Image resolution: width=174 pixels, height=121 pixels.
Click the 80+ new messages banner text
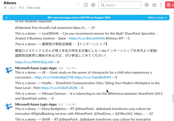coord(79,17)
